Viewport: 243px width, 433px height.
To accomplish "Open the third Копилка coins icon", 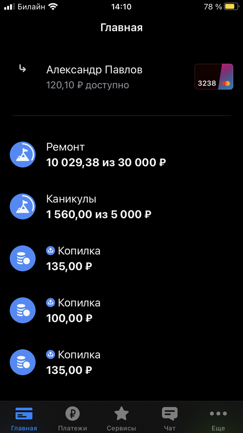I will 23,362.
